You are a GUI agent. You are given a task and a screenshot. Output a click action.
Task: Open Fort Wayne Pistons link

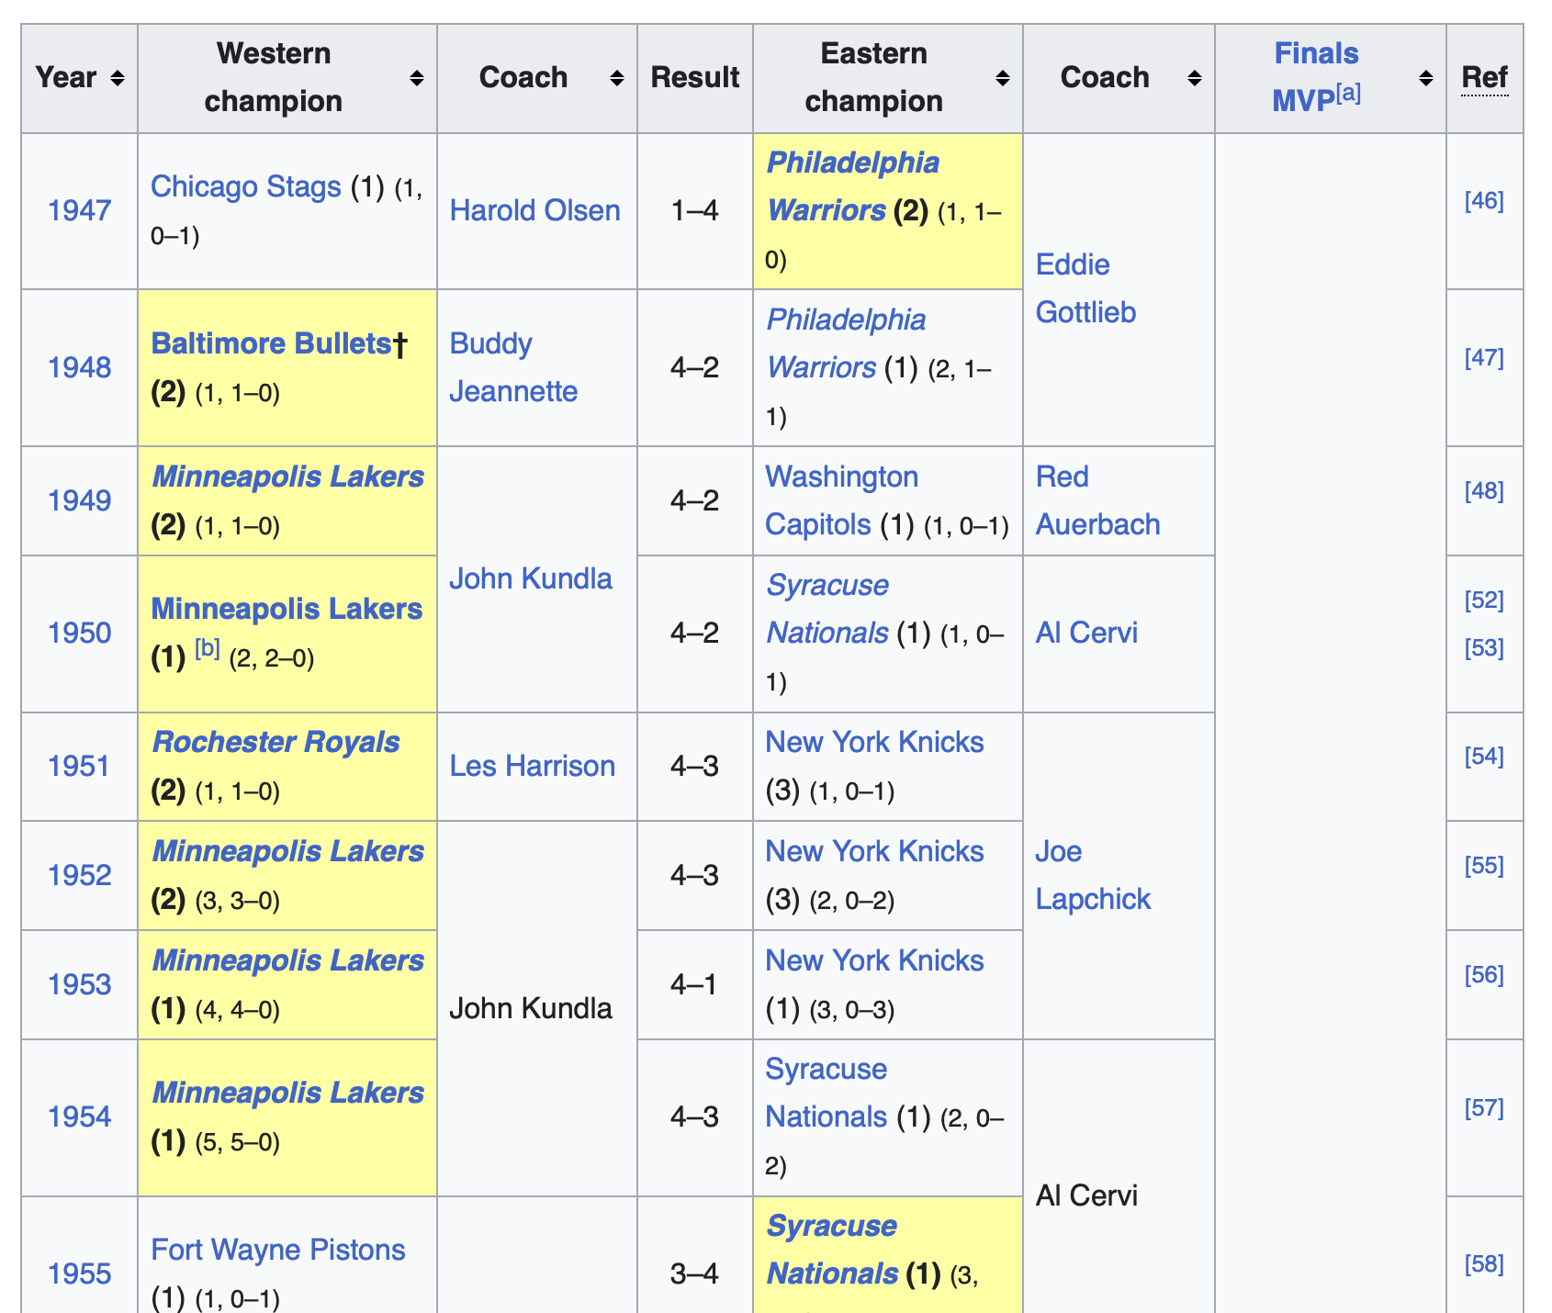277,1250
